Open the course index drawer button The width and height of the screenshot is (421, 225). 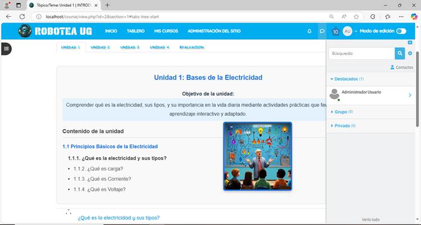[x=6, y=49]
